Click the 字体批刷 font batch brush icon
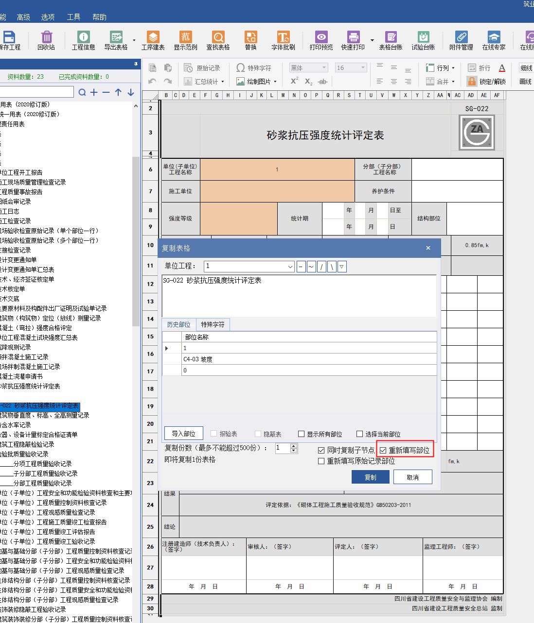The image size is (534, 623). pyautogui.click(x=283, y=37)
